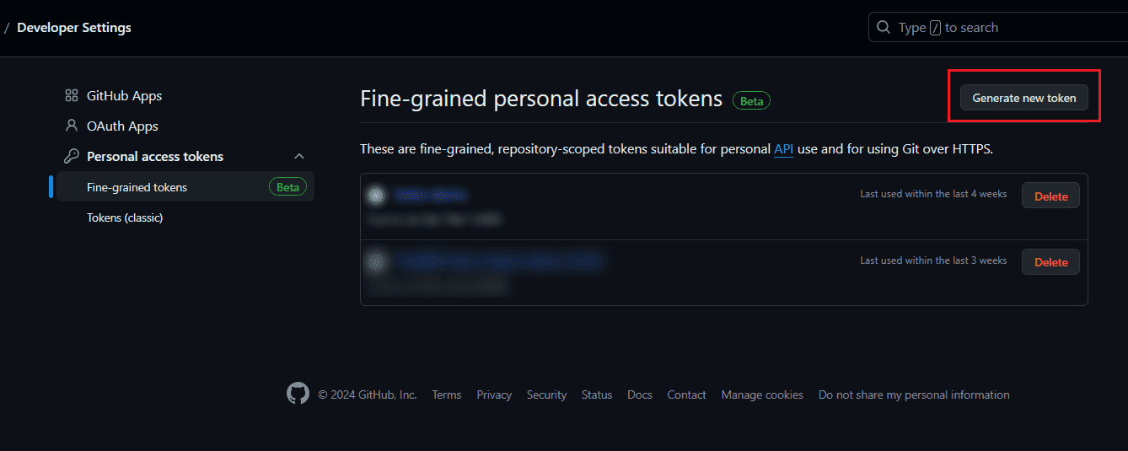Delete the token last used within 4 weeks
The image size is (1128, 451).
pos(1050,196)
